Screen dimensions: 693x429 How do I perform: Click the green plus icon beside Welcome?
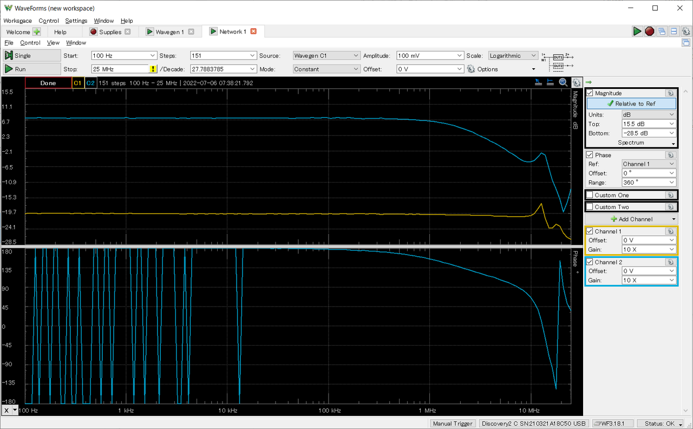tap(36, 32)
